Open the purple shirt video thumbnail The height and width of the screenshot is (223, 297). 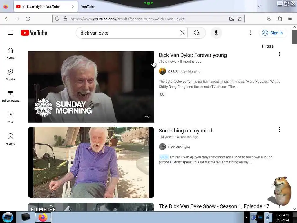coord(91,162)
